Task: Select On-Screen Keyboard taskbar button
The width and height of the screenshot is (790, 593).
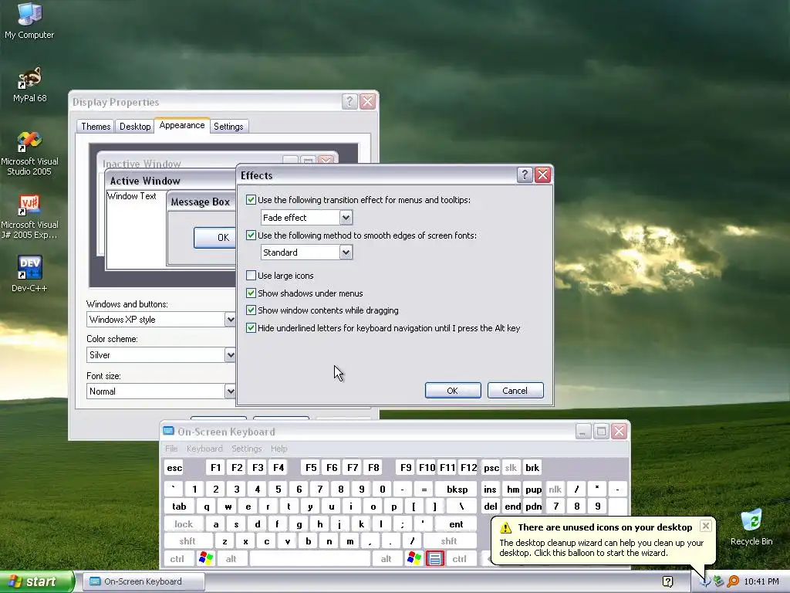Action: 143,581
